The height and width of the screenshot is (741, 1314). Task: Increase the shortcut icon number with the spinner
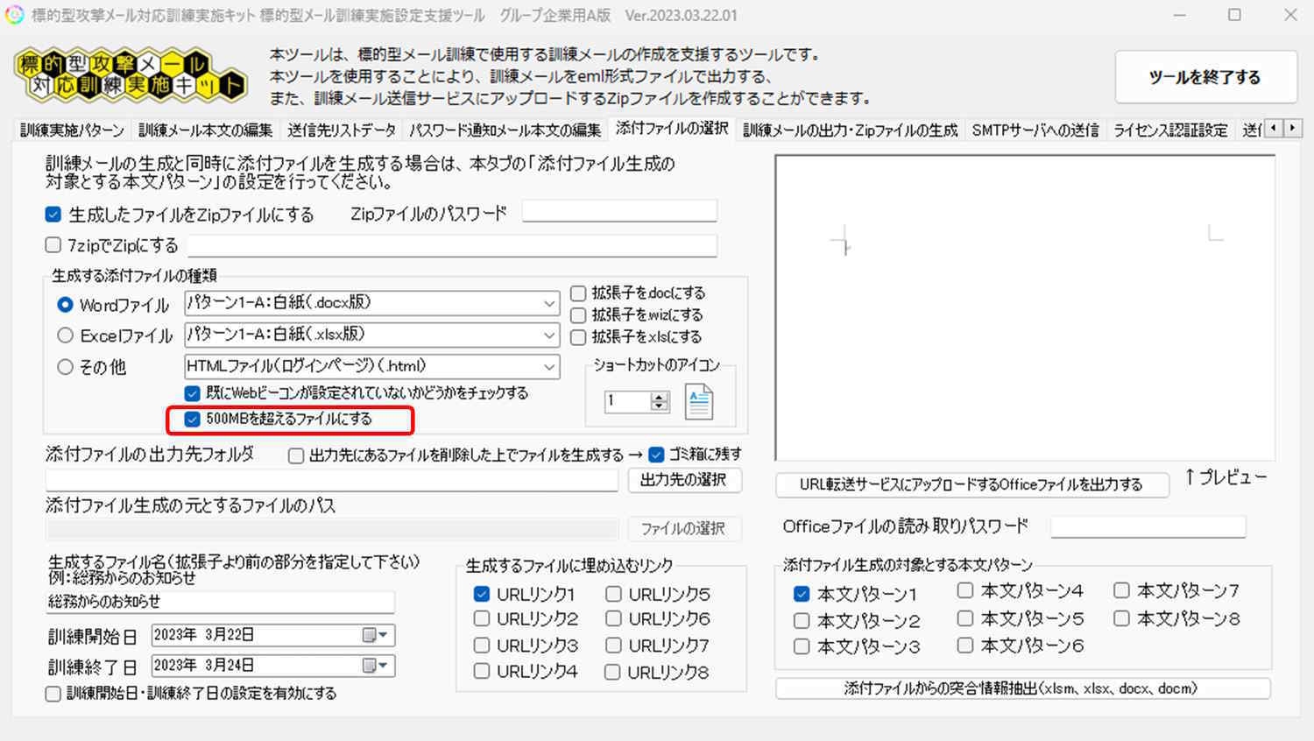[x=660, y=397]
